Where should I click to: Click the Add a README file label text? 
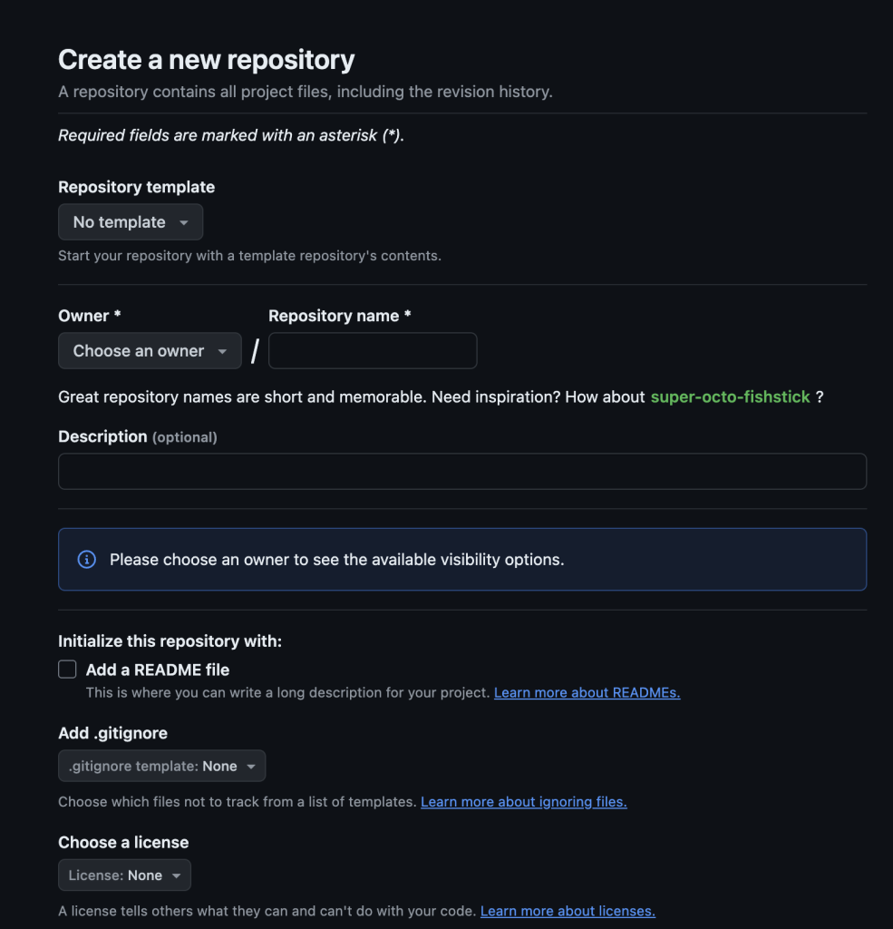(x=158, y=670)
